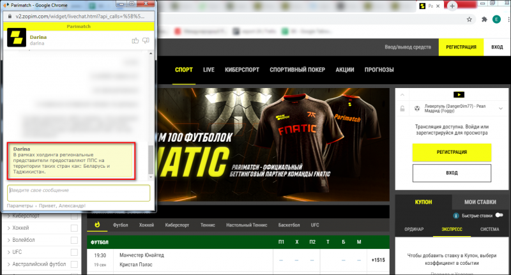Open the КИБЕРСПОРТ main menu item
Image resolution: width=511 pixels, height=275 pixels.
pyautogui.click(x=242, y=70)
